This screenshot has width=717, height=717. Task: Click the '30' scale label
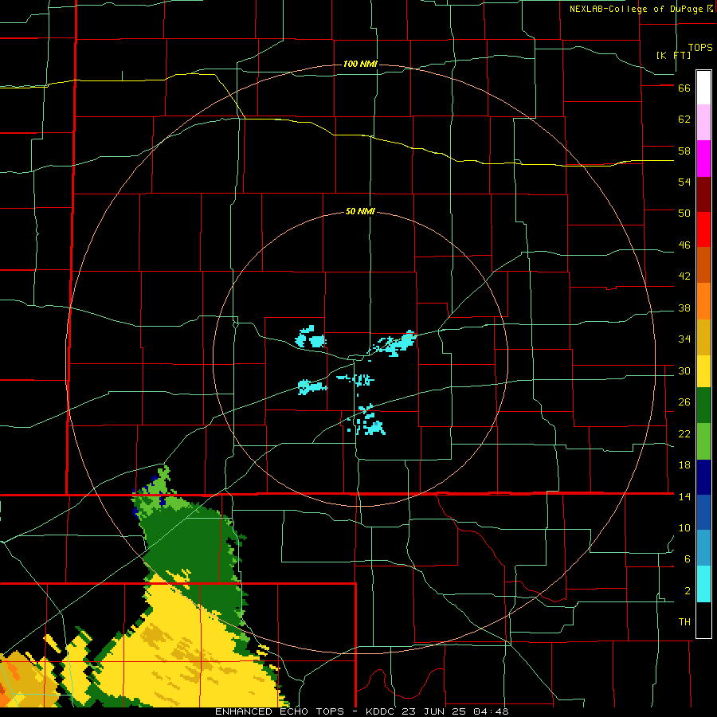click(684, 370)
